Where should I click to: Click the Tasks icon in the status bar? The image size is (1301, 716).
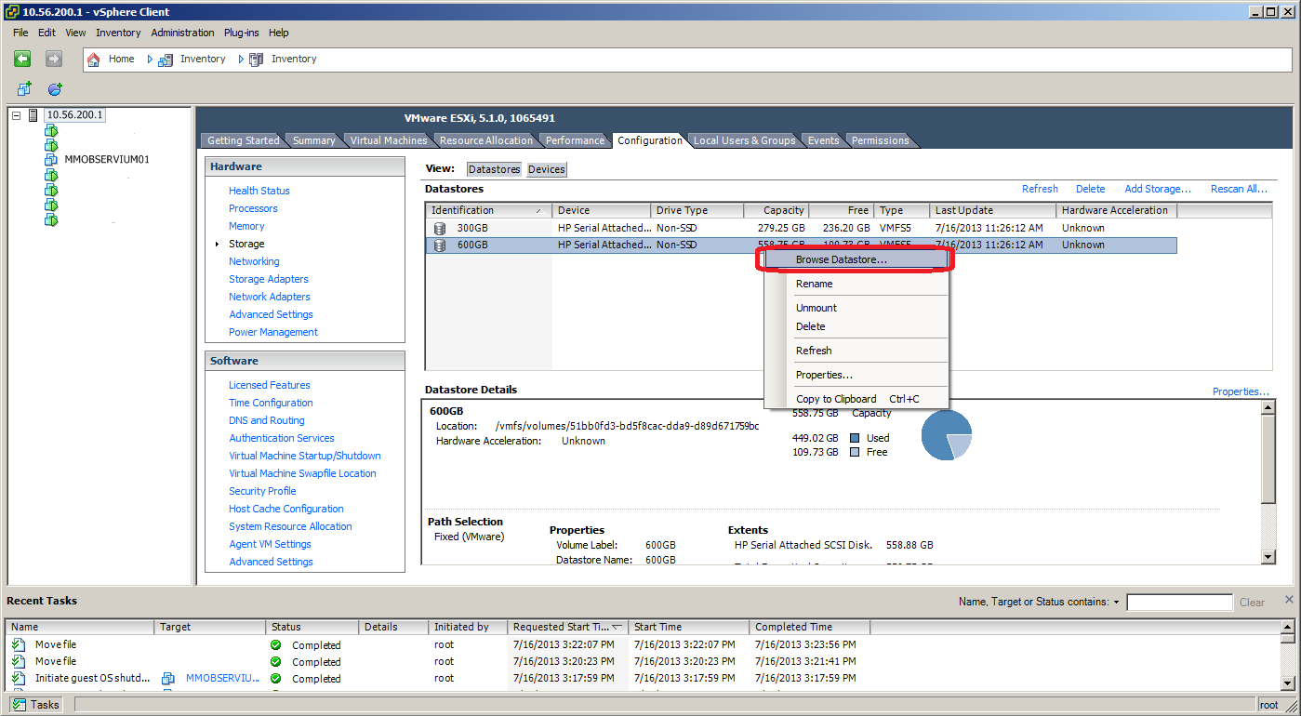[x=19, y=705]
